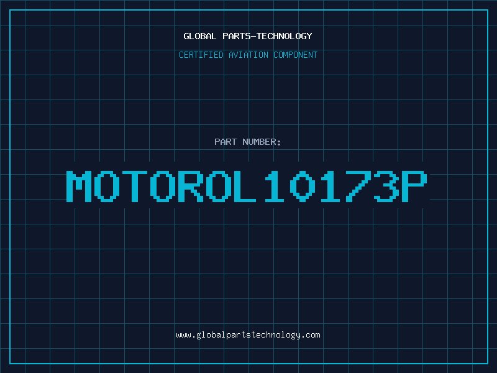Select the CERTIFIED AVIATION COMPONENT subtitle

tap(248, 55)
